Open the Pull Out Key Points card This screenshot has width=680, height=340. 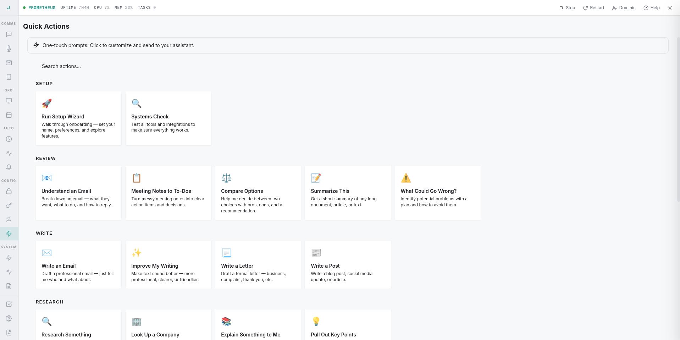pos(348,325)
